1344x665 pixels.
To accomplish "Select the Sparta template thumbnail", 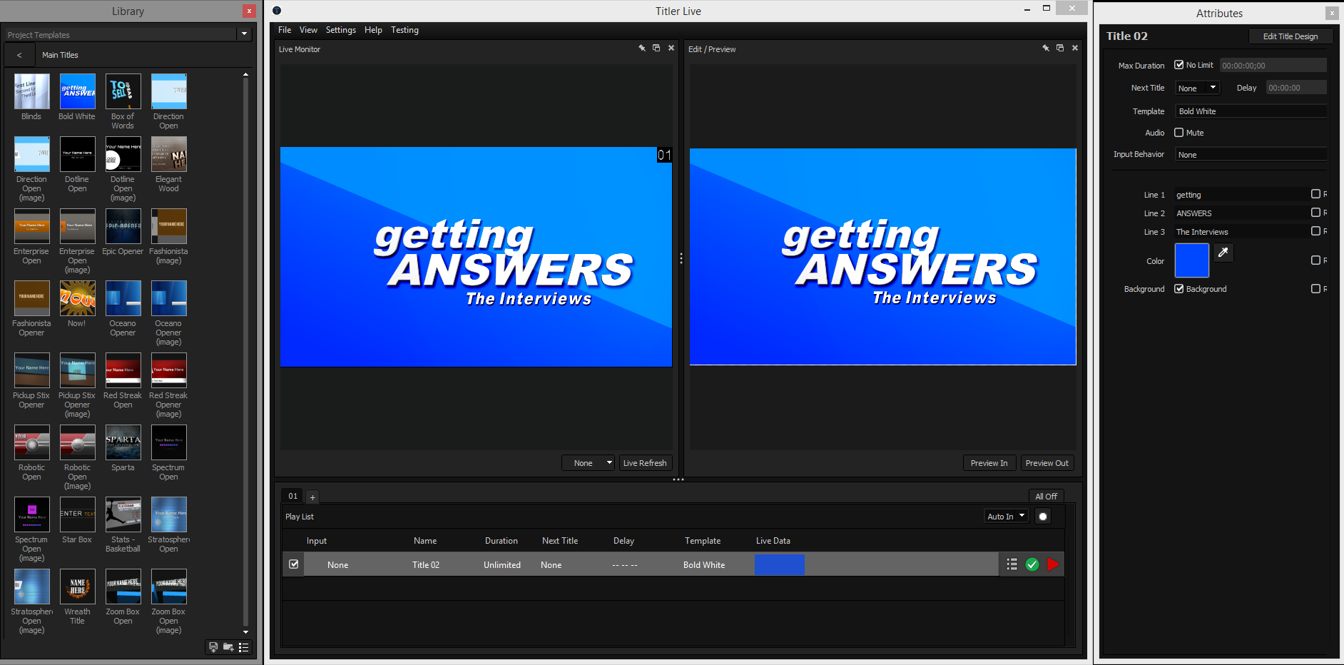I will (123, 443).
